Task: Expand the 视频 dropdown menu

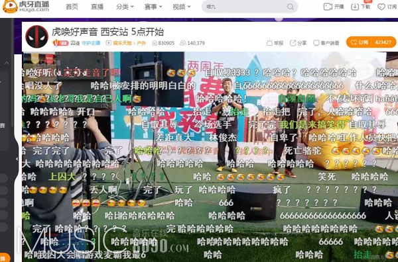Action: 182,7
